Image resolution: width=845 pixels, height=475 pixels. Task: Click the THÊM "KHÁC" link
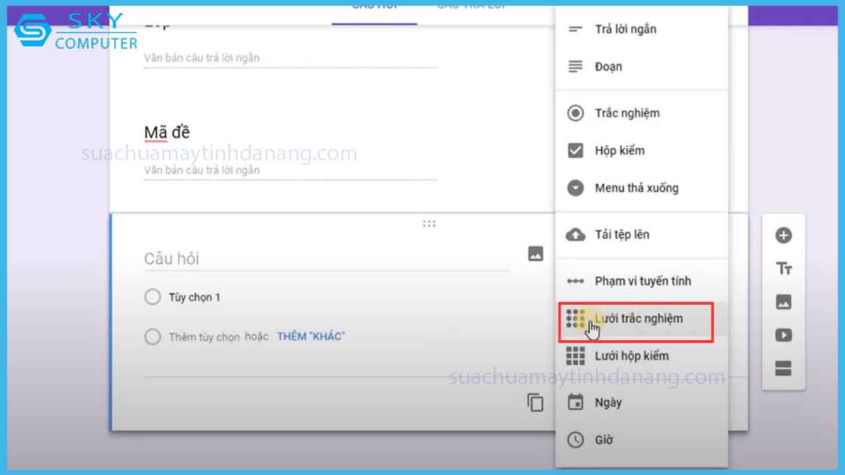311,336
